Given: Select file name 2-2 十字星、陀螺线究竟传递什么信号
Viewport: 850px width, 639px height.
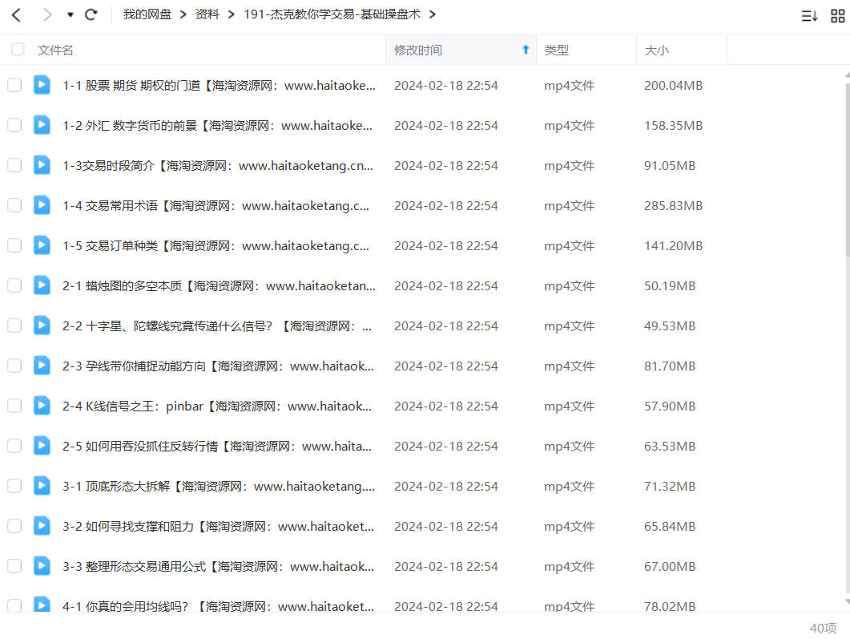Looking at the screenshot, I should [217, 326].
